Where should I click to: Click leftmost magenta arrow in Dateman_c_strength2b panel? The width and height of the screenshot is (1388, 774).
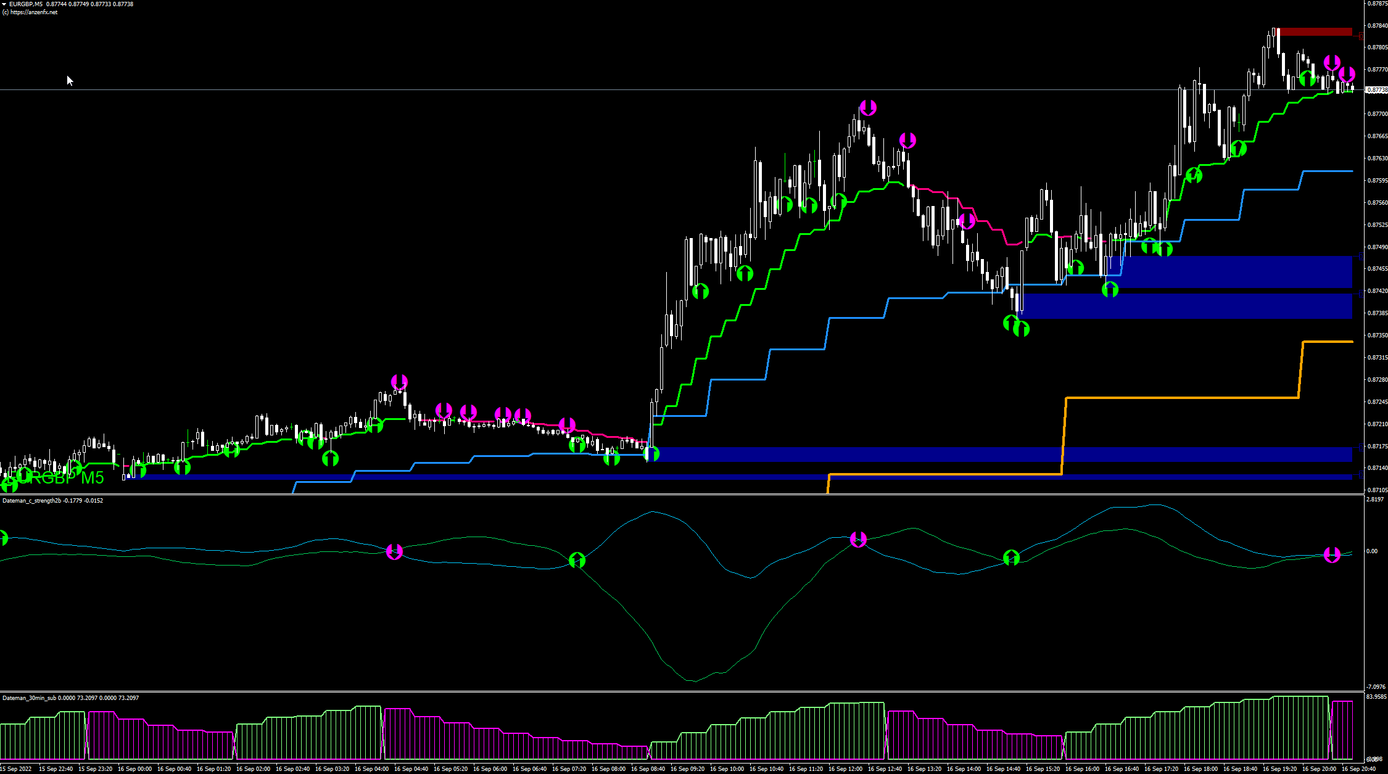[x=394, y=552]
